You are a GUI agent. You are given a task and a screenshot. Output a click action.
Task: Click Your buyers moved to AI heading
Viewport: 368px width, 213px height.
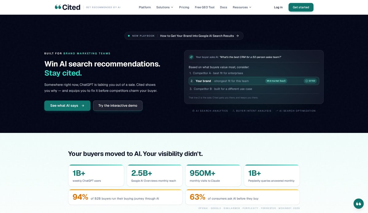point(135,154)
